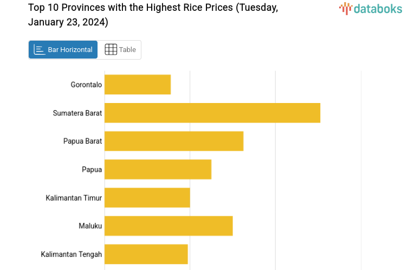Click the Sumatera Barat axis label
This screenshot has height=270, width=408.
[77, 113]
